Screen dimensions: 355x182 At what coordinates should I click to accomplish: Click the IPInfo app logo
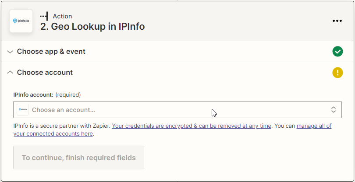click(x=21, y=21)
